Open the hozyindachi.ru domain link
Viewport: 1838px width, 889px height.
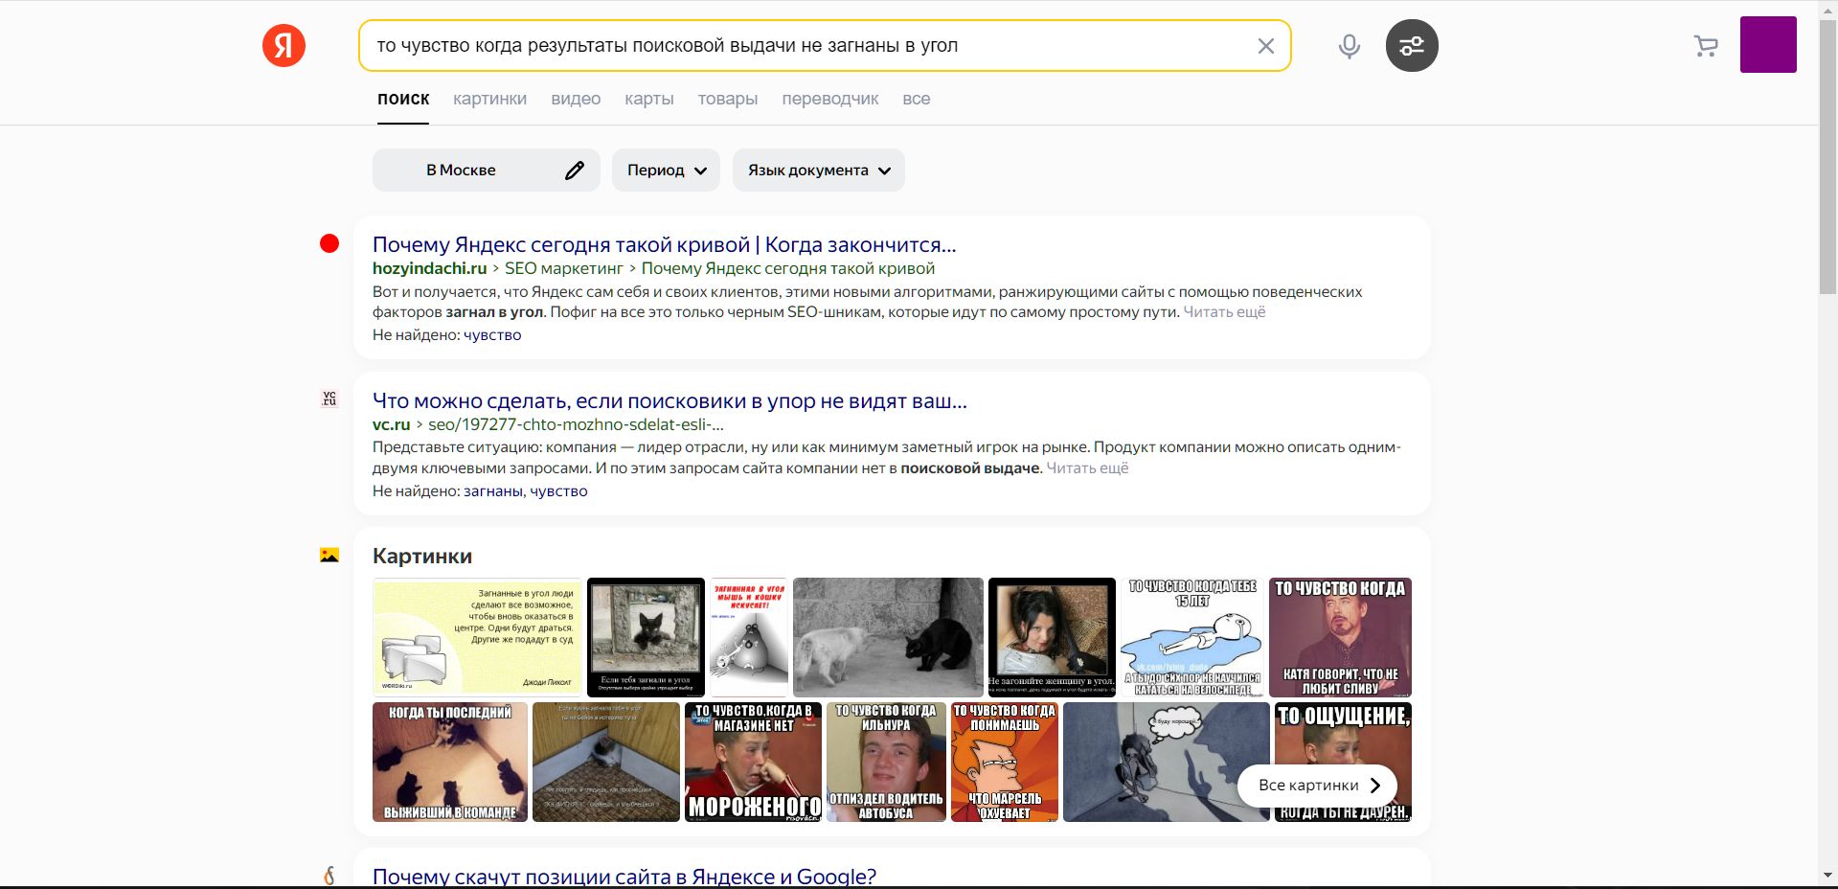[x=429, y=268]
